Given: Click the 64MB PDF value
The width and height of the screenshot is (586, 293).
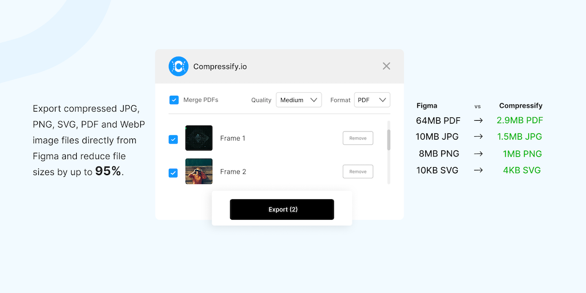Looking at the screenshot, I should point(438,121).
